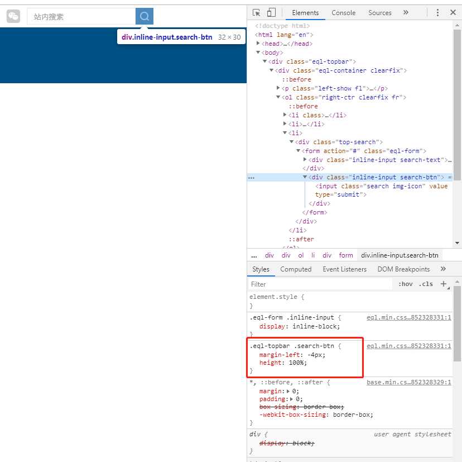This screenshot has width=462, height=462.
Task: Expand the li class node
Action: pyautogui.click(x=285, y=115)
